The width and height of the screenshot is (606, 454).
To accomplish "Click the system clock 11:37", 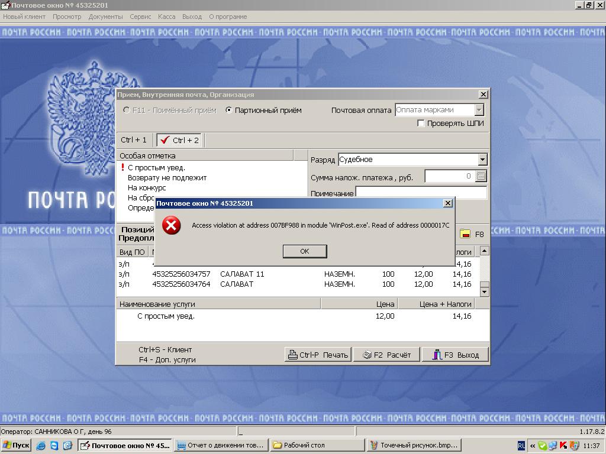I will point(591,446).
